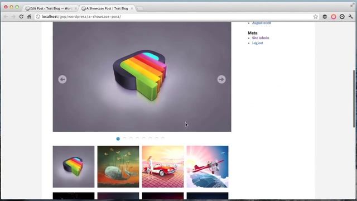The height and width of the screenshot is (201, 357).
Task: Open the Site Admin link
Action: pos(260,38)
